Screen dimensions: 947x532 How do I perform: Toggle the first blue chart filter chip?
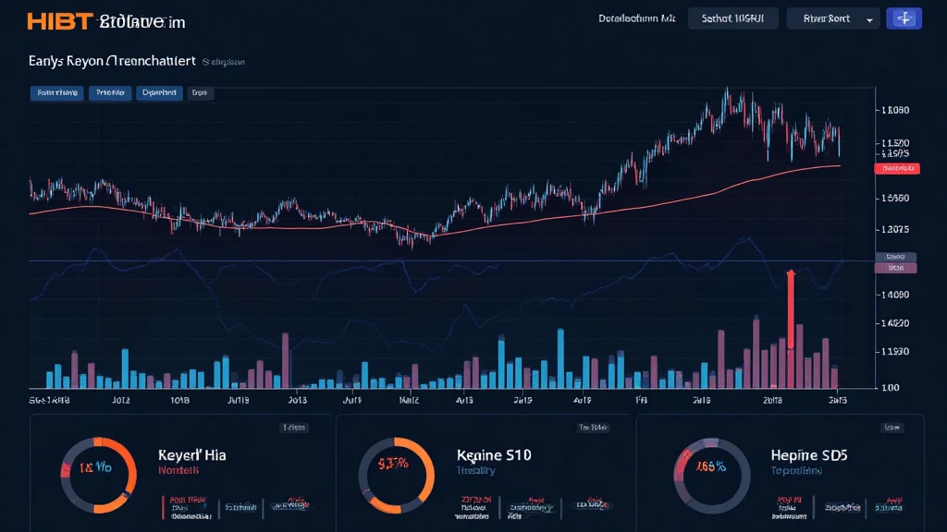[x=56, y=92]
